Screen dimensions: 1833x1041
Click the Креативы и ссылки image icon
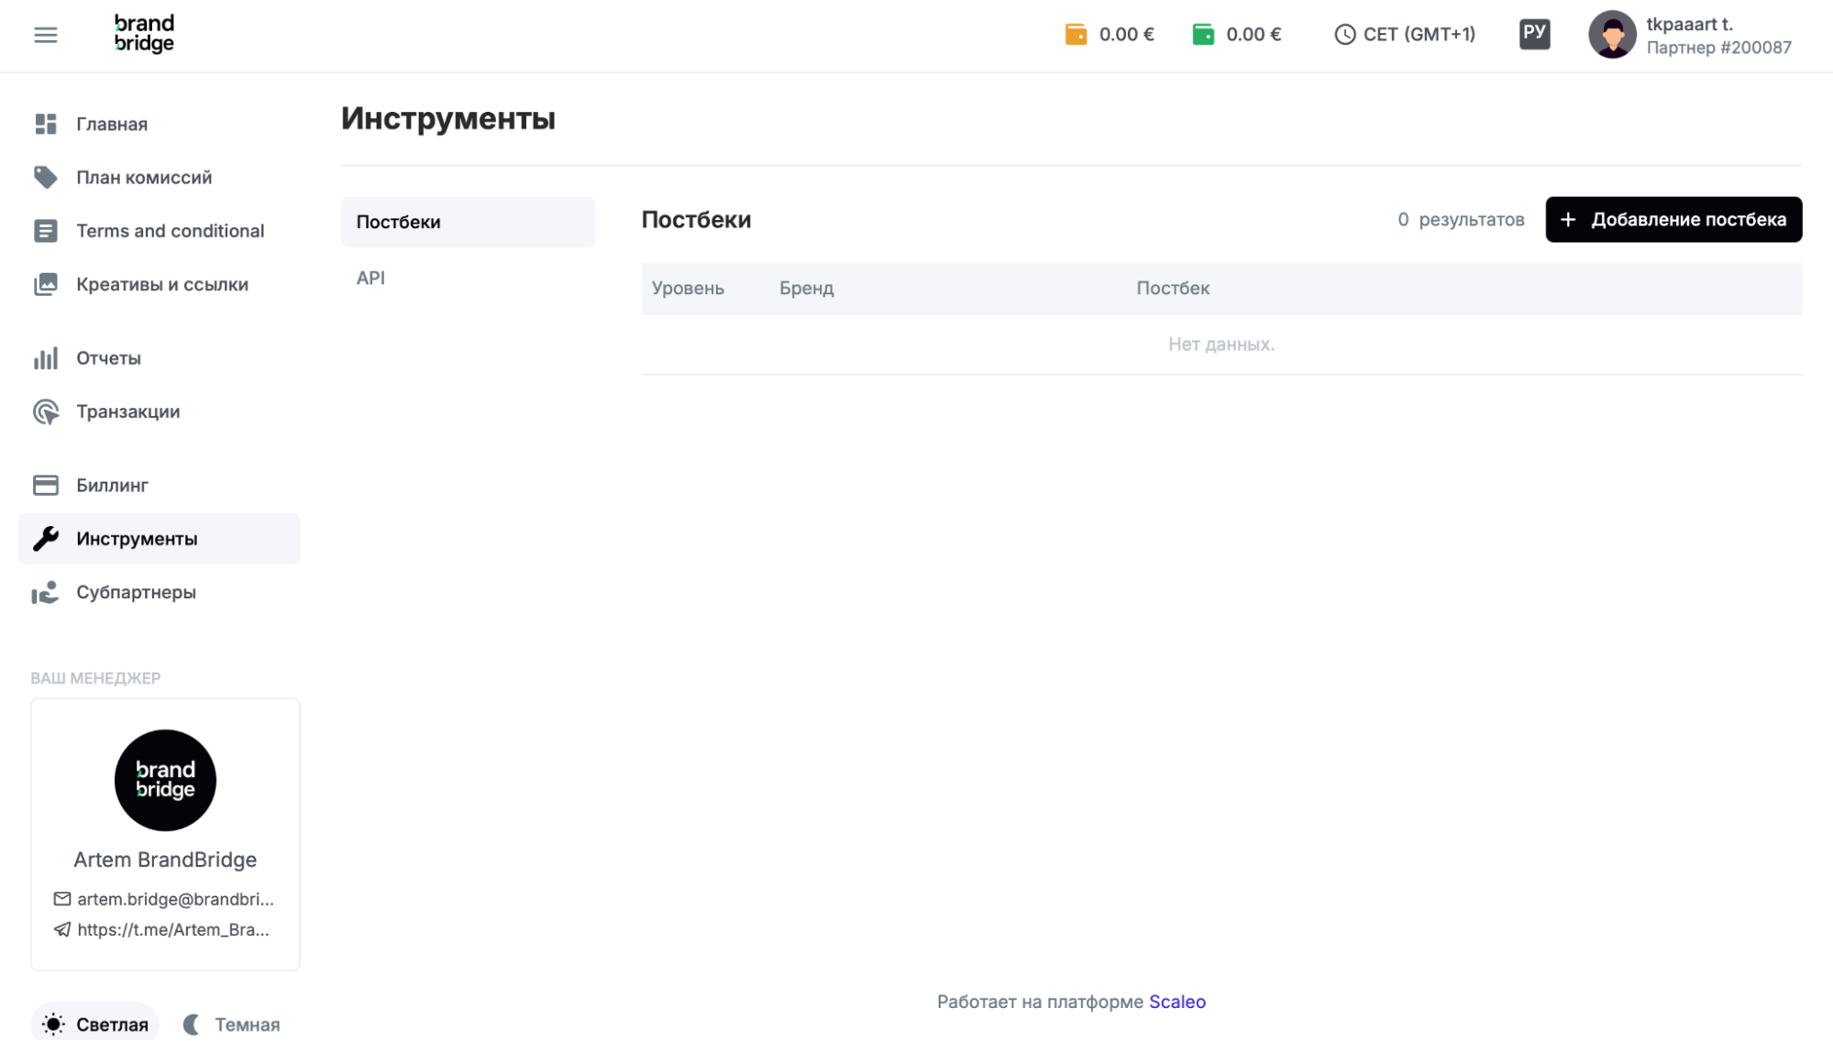(x=46, y=284)
